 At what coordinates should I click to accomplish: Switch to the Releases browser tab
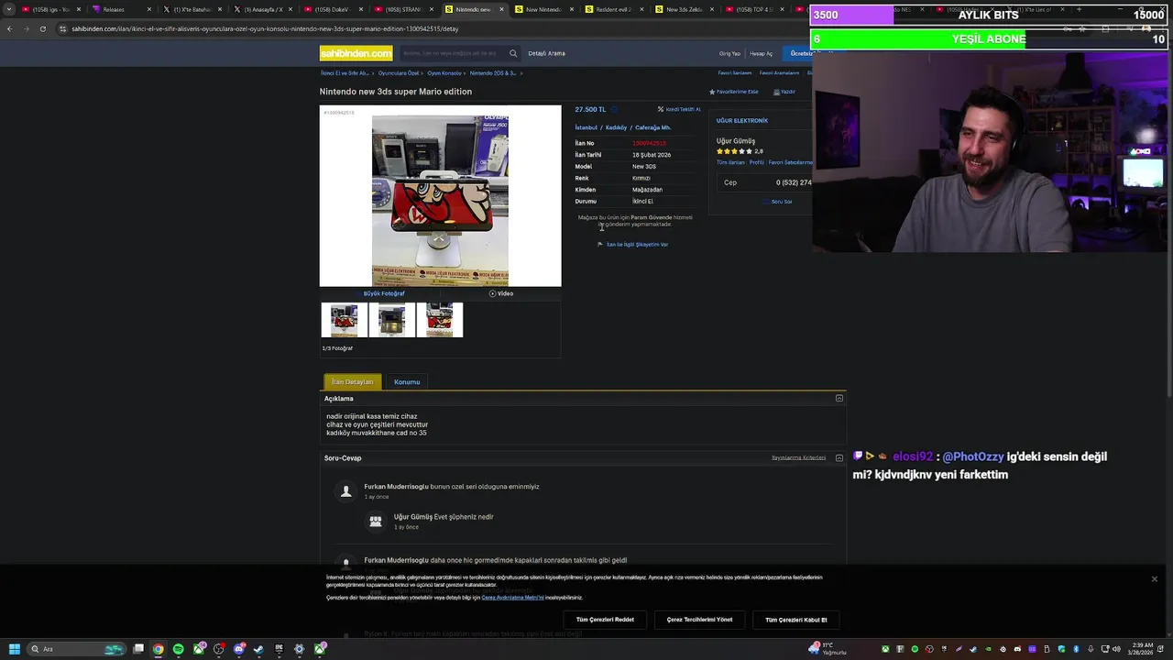pyautogui.click(x=122, y=9)
